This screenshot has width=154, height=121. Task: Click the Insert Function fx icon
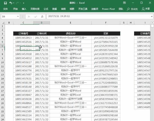pyautogui.click(x=42, y=16)
